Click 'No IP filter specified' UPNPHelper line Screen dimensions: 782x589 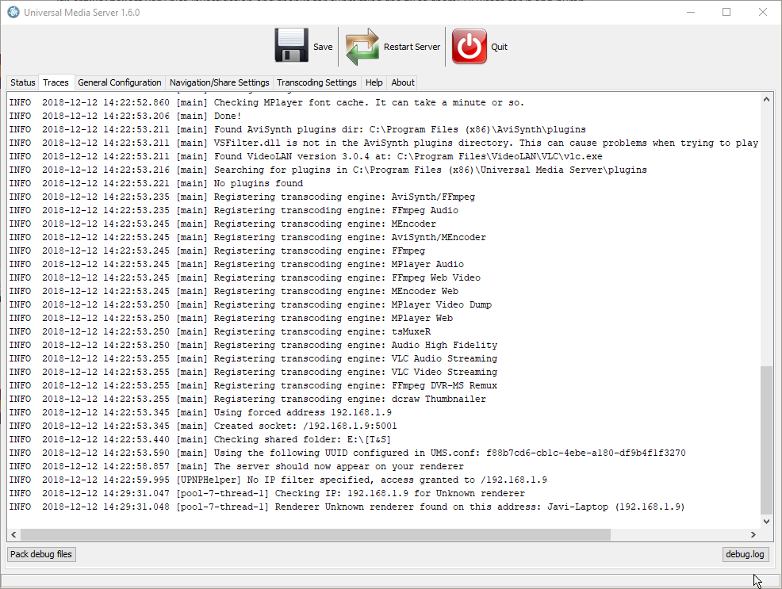[278, 480]
